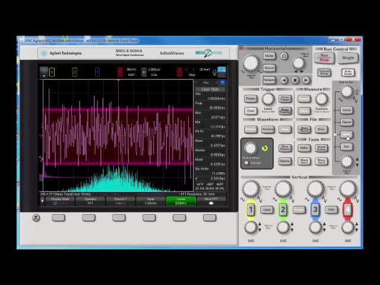This screenshot has width=380, height=285.
Task: Click the Navigate next arrow button
Action: (x=306, y=80)
